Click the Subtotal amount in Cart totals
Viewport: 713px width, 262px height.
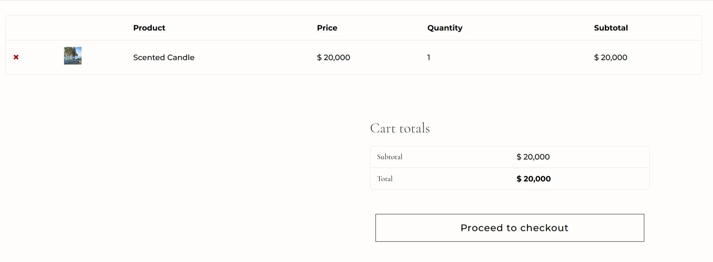533,157
